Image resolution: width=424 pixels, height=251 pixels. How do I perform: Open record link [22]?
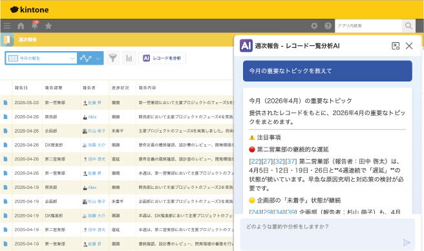(255, 161)
